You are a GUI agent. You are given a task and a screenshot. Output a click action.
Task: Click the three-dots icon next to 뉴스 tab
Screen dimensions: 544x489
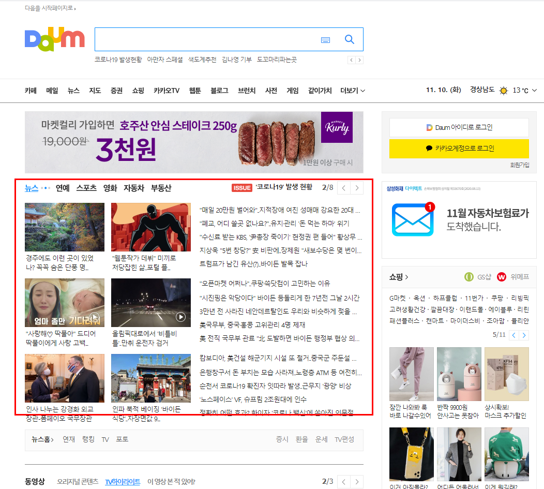(x=46, y=188)
